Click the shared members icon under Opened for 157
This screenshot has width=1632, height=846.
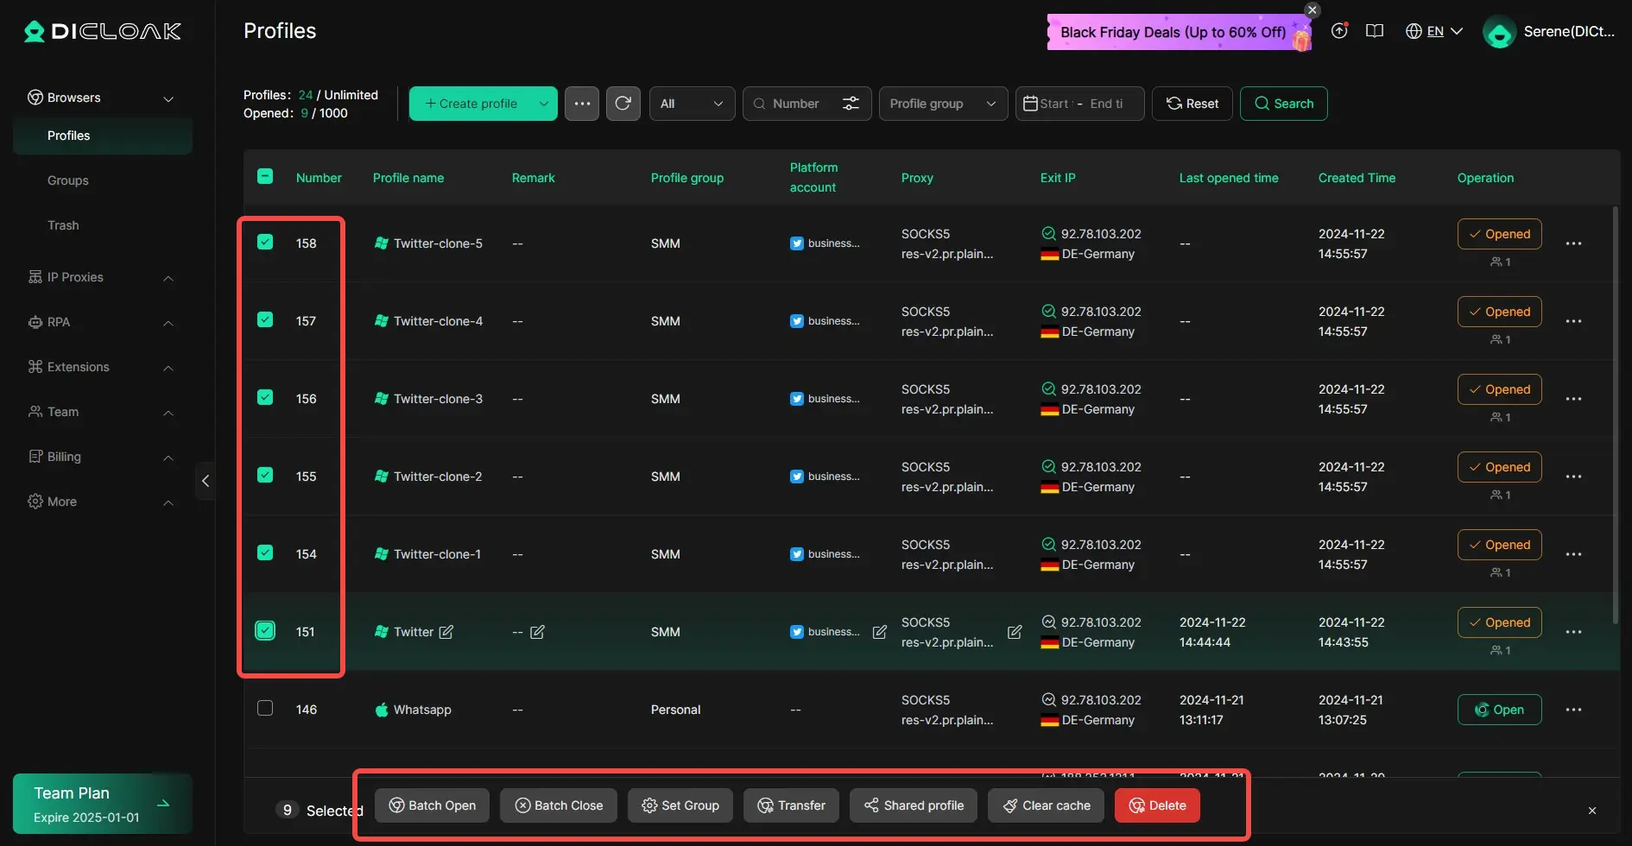click(x=1496, y=339)
